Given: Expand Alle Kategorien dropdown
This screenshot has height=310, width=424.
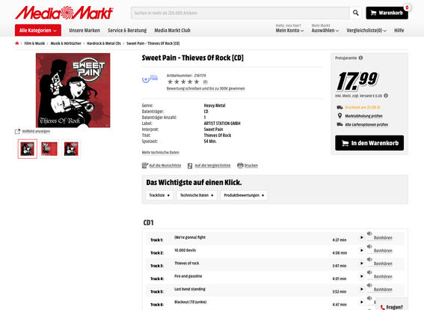Looking at the screenshot, I should (38, 30).
